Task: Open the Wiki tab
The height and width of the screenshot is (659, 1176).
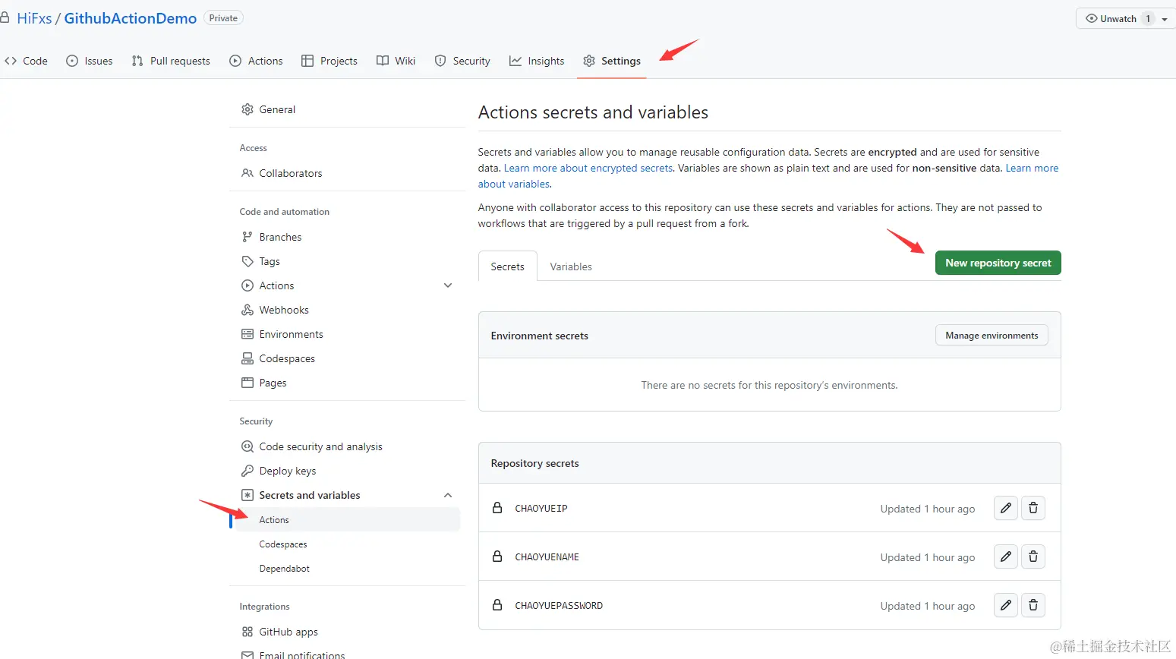Action: pos(396,61)
